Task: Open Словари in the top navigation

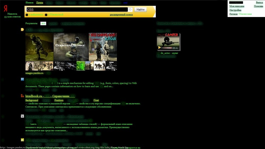Action: (x=83, y=3)
